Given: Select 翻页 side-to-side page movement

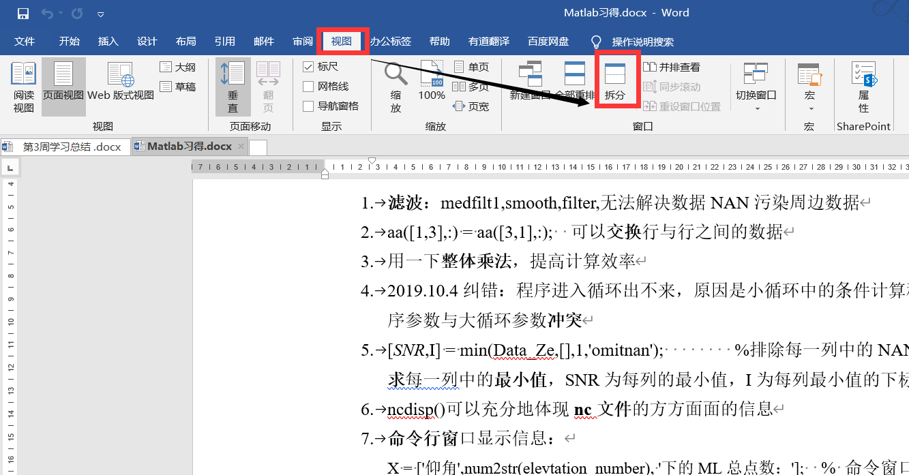Looking at the screenshot, I should click(x=269, y=87).
